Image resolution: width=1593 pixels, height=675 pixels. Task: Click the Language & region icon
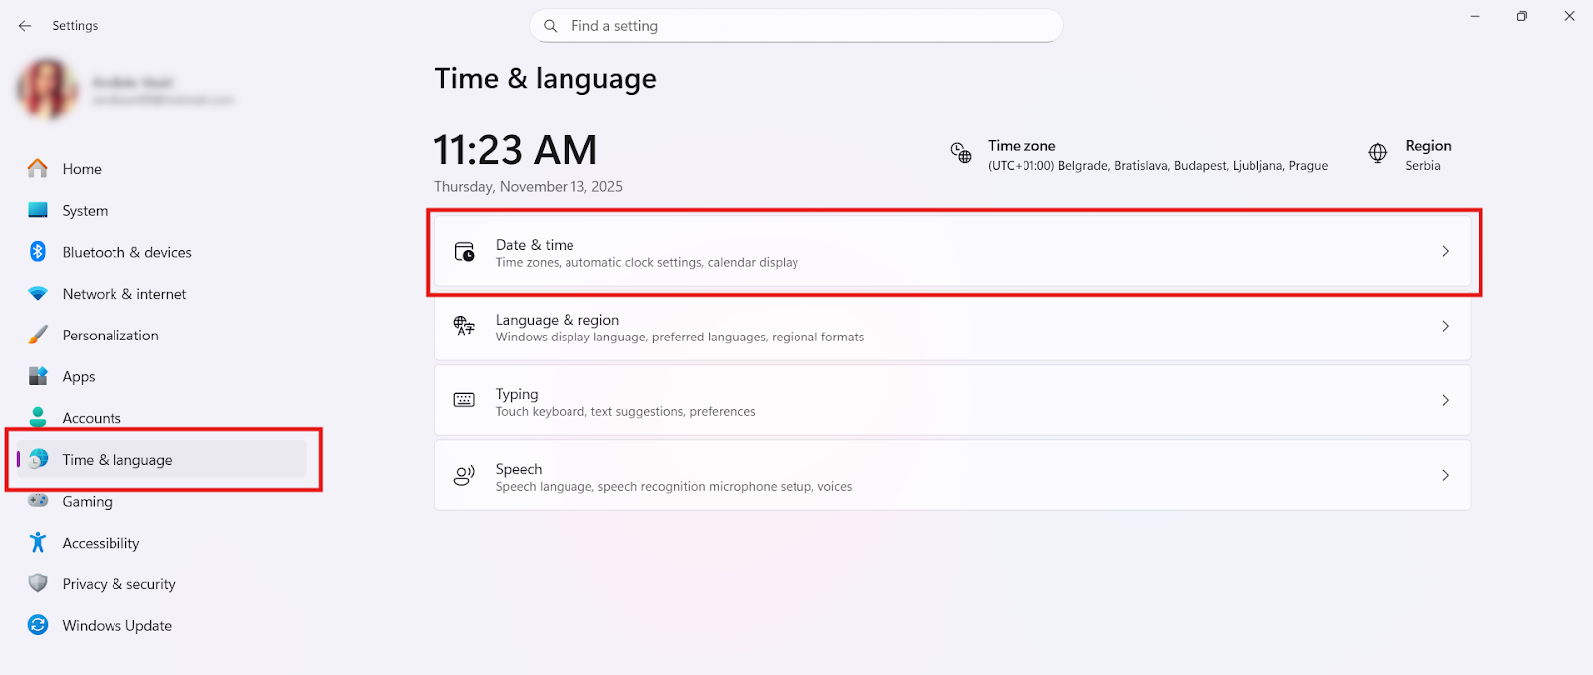tap(465, 326)
